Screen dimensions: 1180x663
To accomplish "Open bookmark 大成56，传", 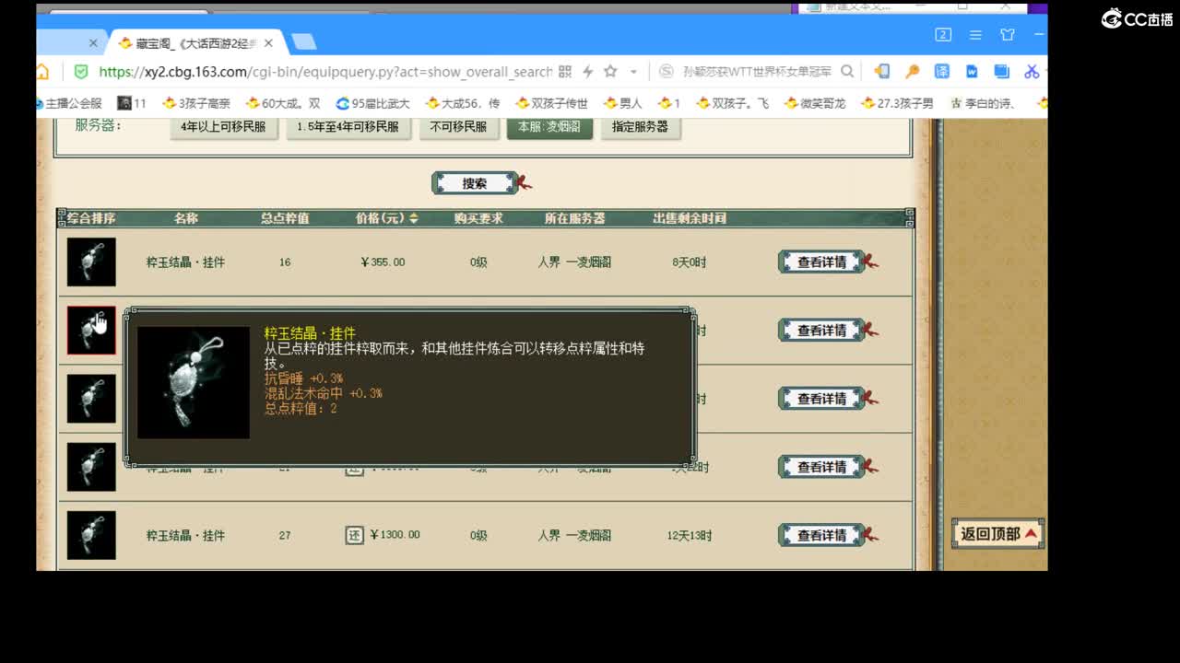I will [x=463, y=103].
